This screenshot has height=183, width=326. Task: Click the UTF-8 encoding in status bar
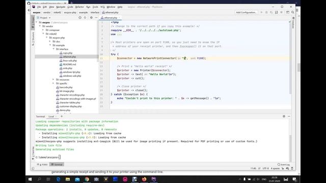pos(265,168)
